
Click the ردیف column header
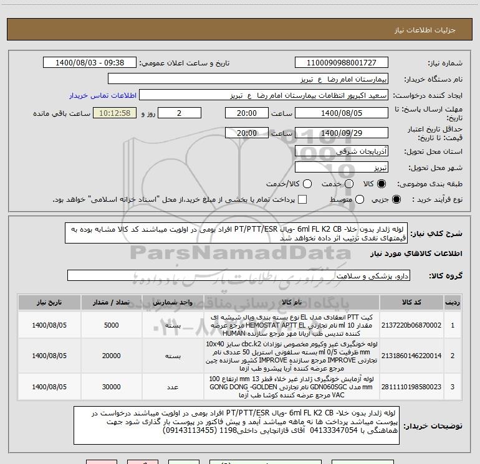[453, 303]
